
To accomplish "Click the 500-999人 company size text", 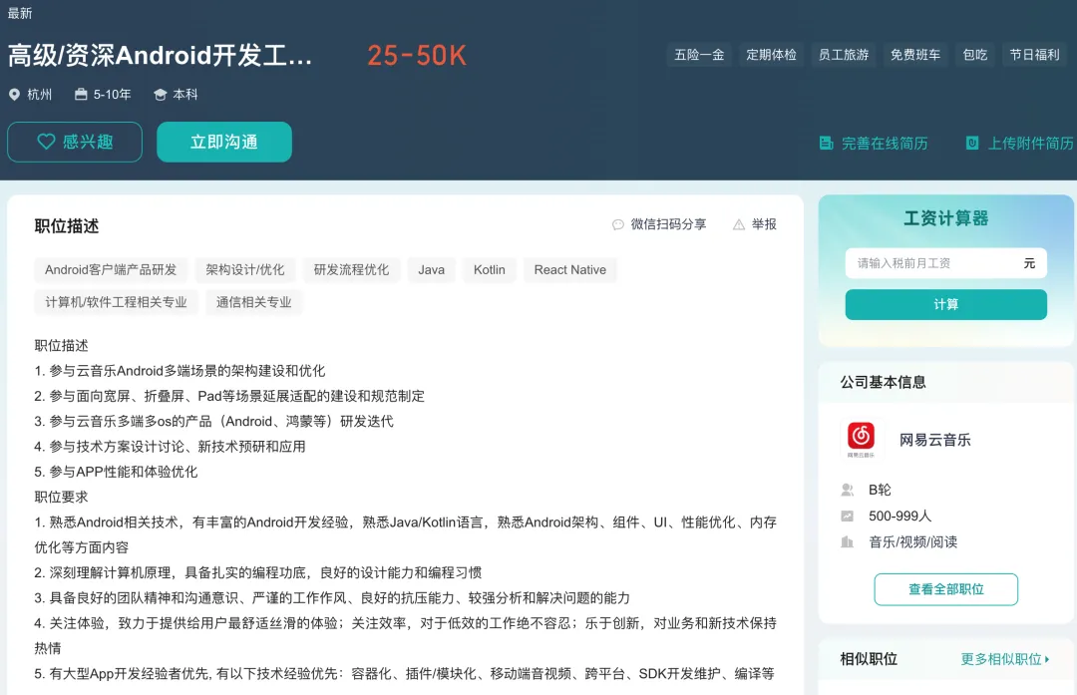I will [x=899, y=516].
